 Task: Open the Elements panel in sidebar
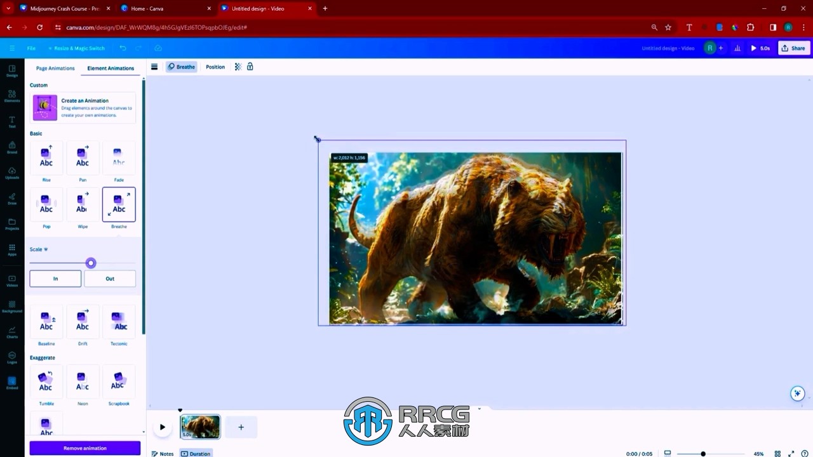point(12,96)
